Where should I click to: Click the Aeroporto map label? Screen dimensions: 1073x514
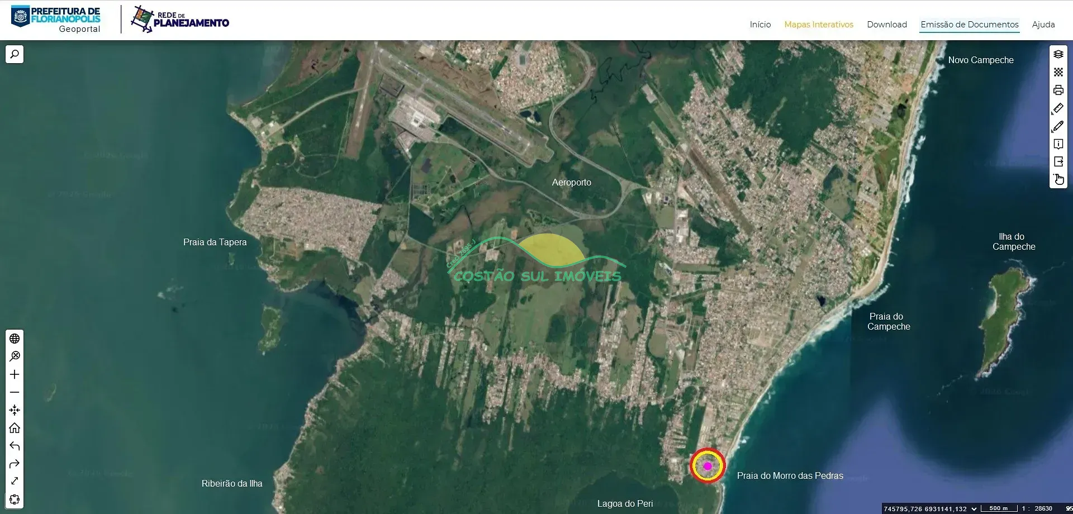[x=571, y=183]
